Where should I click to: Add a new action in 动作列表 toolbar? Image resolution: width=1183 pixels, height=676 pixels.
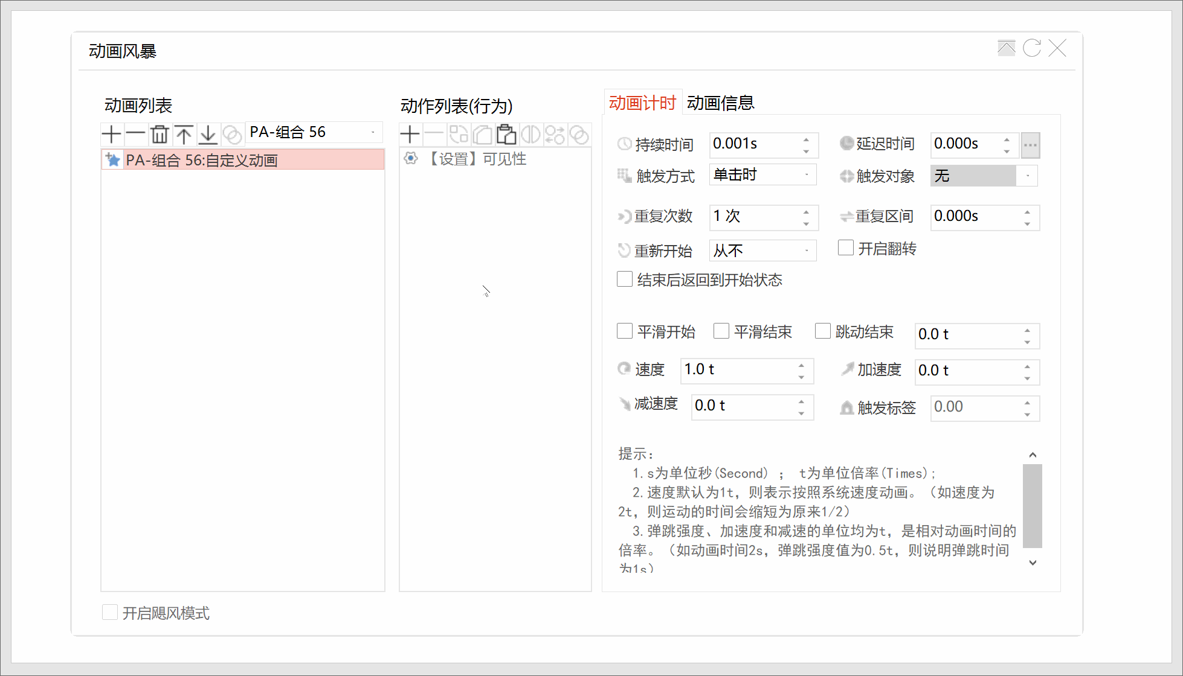pos(410,134)
